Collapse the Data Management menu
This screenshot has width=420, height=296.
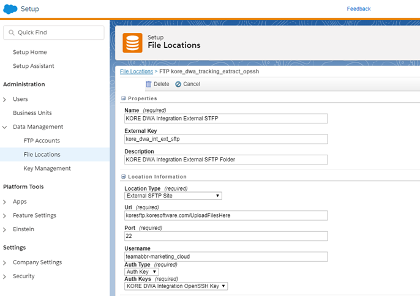click(x=6, y=127)
